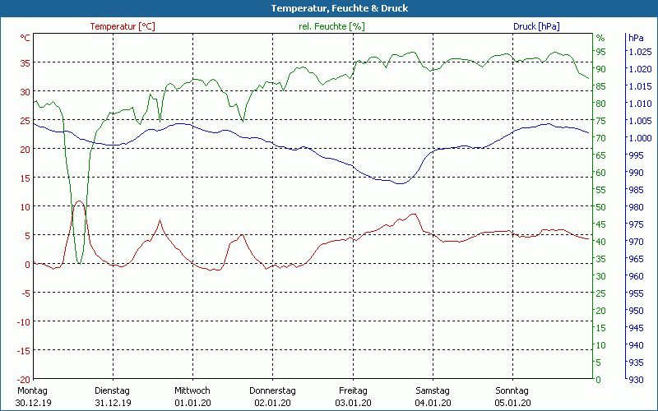Screen dimensions: 658x411
Task: Select the blue Druck [hPa] legend label
Action: (535, 26)
